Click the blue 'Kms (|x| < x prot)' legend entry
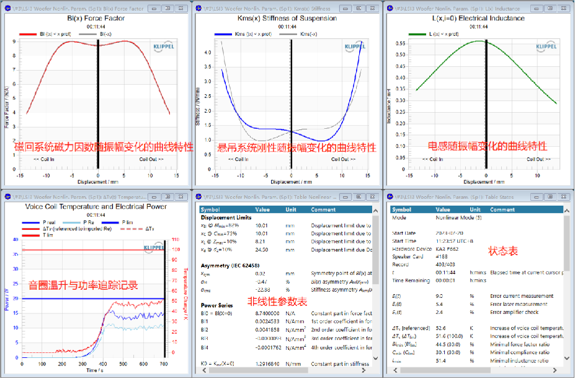The height and width of the screenshot is (379, 575). (x=243, y=34)
